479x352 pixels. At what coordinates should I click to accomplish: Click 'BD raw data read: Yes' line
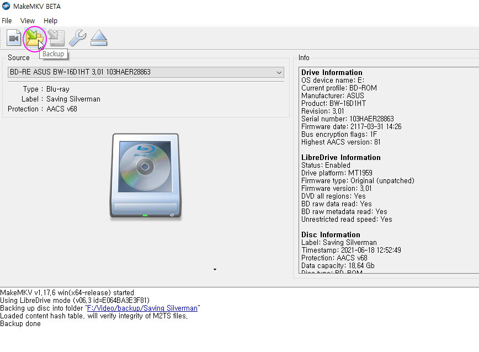click(336, 204)
